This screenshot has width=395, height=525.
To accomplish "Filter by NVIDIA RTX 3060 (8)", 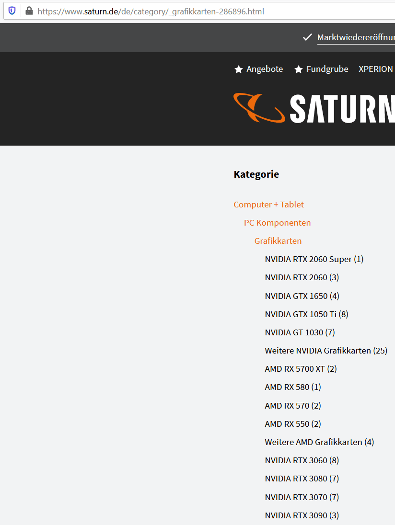I will pyautogui.click(x=302, y=460).
